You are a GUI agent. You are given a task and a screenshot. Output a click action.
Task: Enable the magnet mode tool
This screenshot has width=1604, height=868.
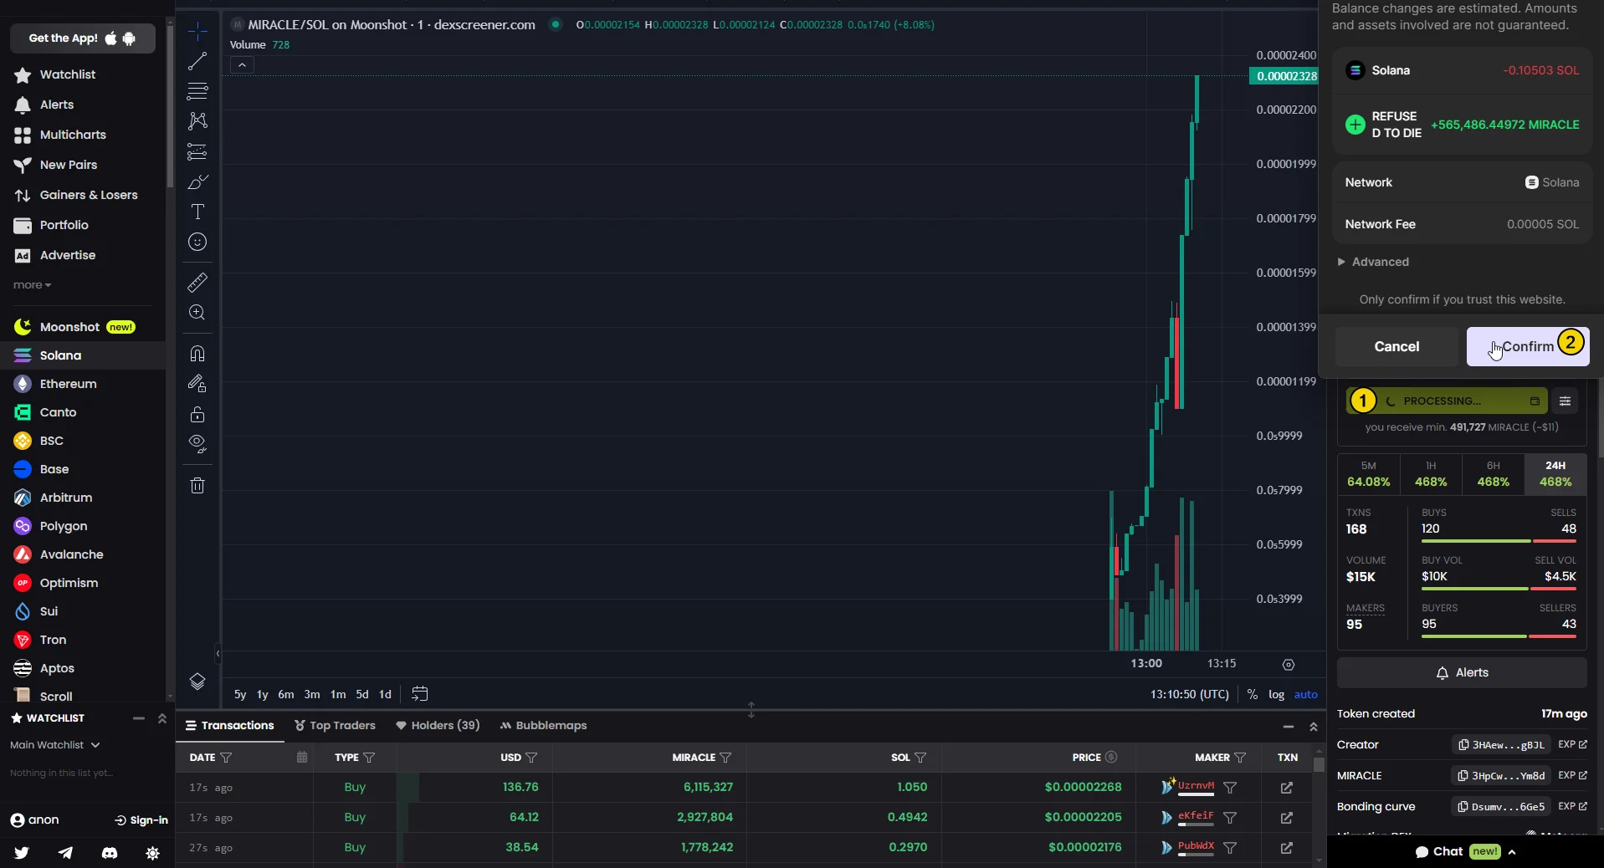click(x=197, y=354)
